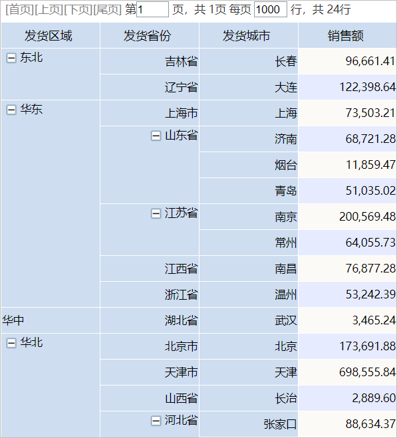Collapse the 华北 region group
This screenshot has height=438, width=397.
coord(11,343)
